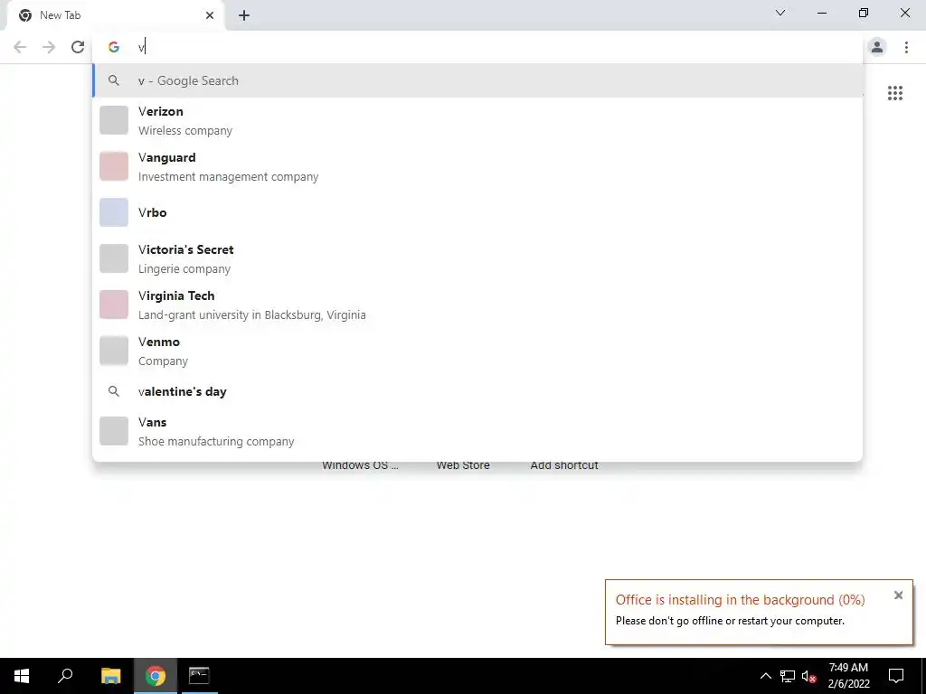Click the Vanguard suggestion thumbnail
Screen dimensions: 926x694
pyautogui.click(x=114, y=166)
